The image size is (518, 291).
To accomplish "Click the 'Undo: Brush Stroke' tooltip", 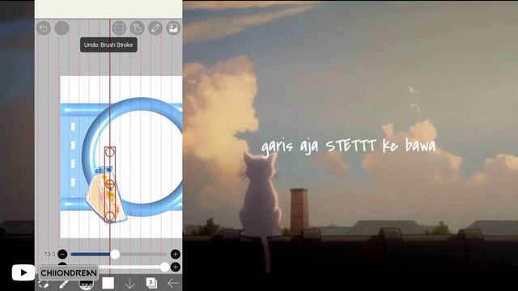I will [108, 45].
